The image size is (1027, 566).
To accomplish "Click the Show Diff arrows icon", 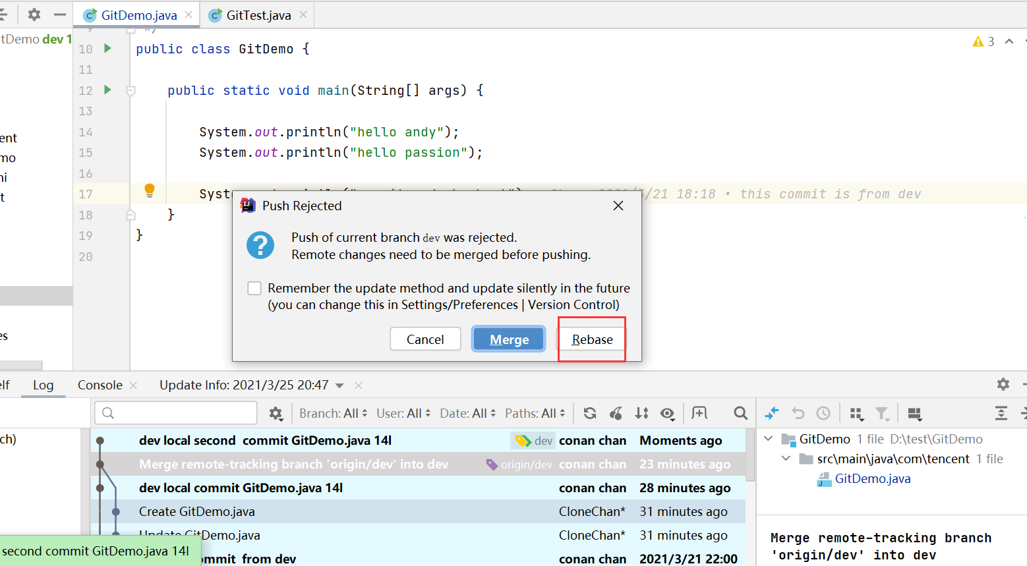I will point(772,413).
